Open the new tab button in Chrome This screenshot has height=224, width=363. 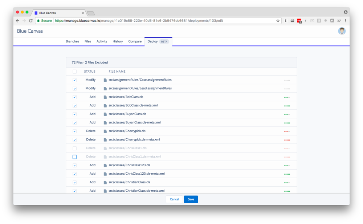(91, 13)
